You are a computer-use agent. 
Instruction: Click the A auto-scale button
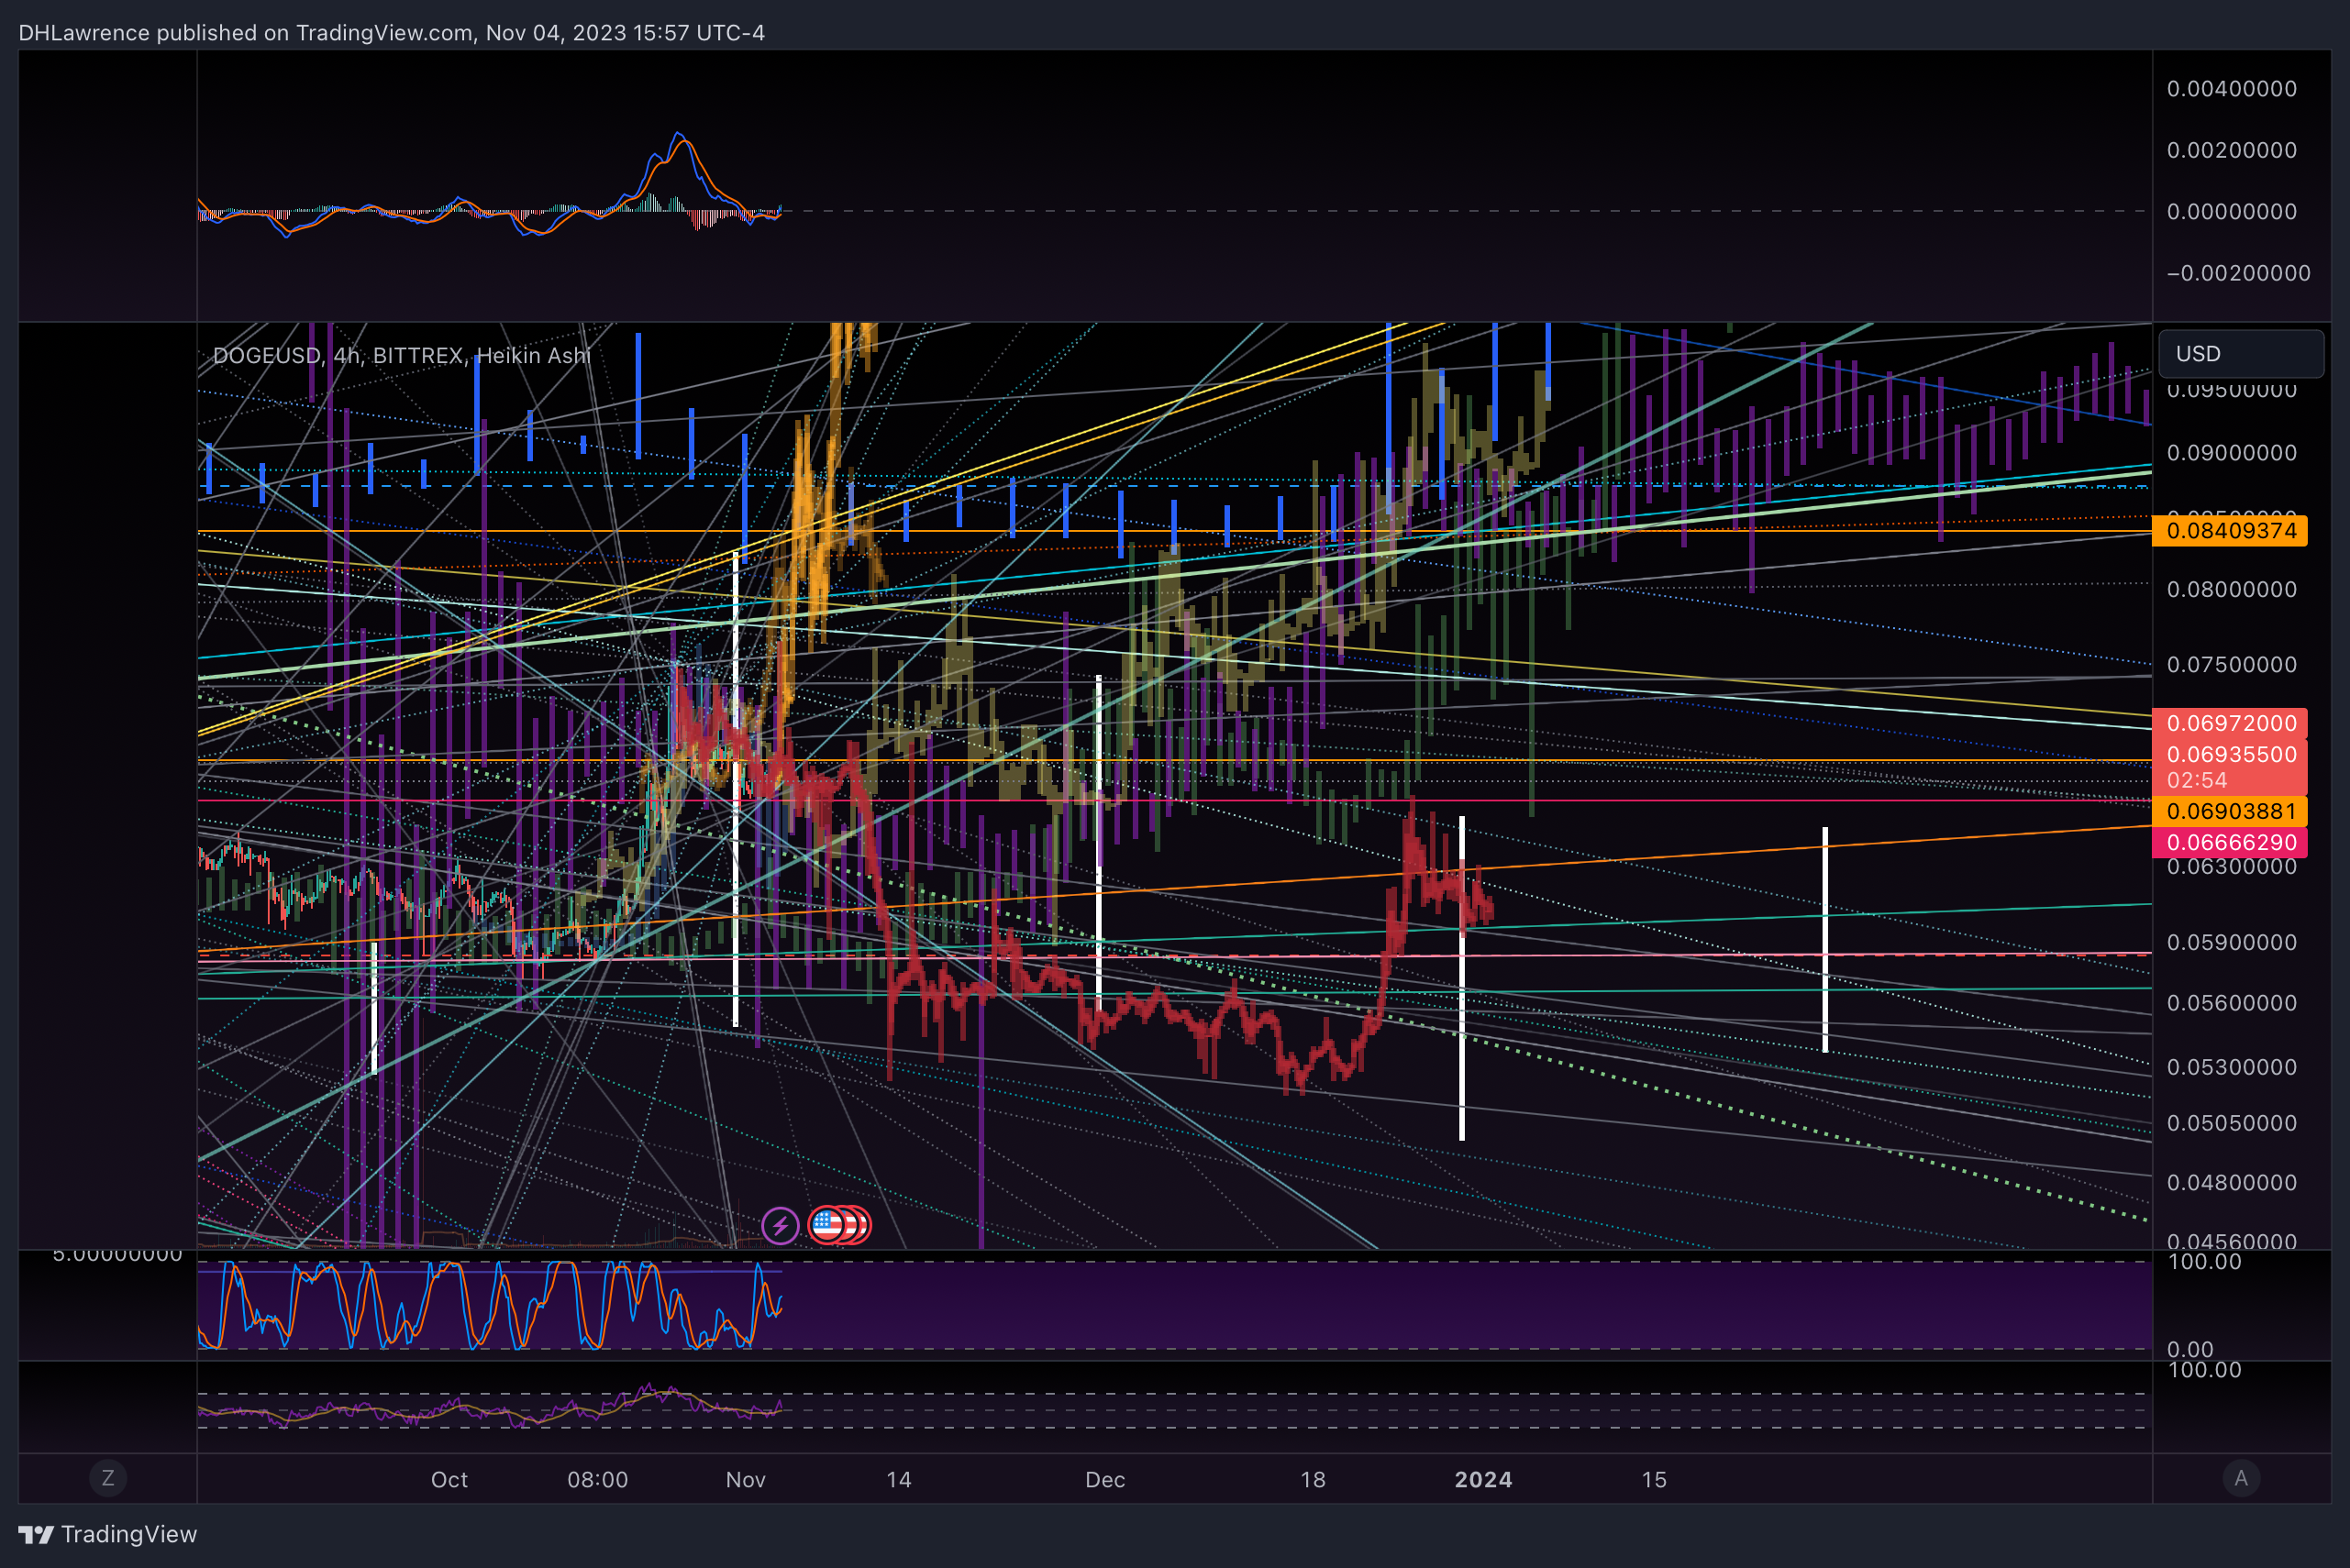[x=2241, y=1478]
